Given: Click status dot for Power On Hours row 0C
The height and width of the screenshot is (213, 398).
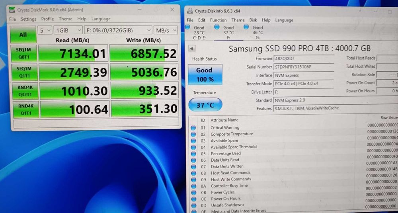Looking at the screenshot, I should [x=194, y=199].
